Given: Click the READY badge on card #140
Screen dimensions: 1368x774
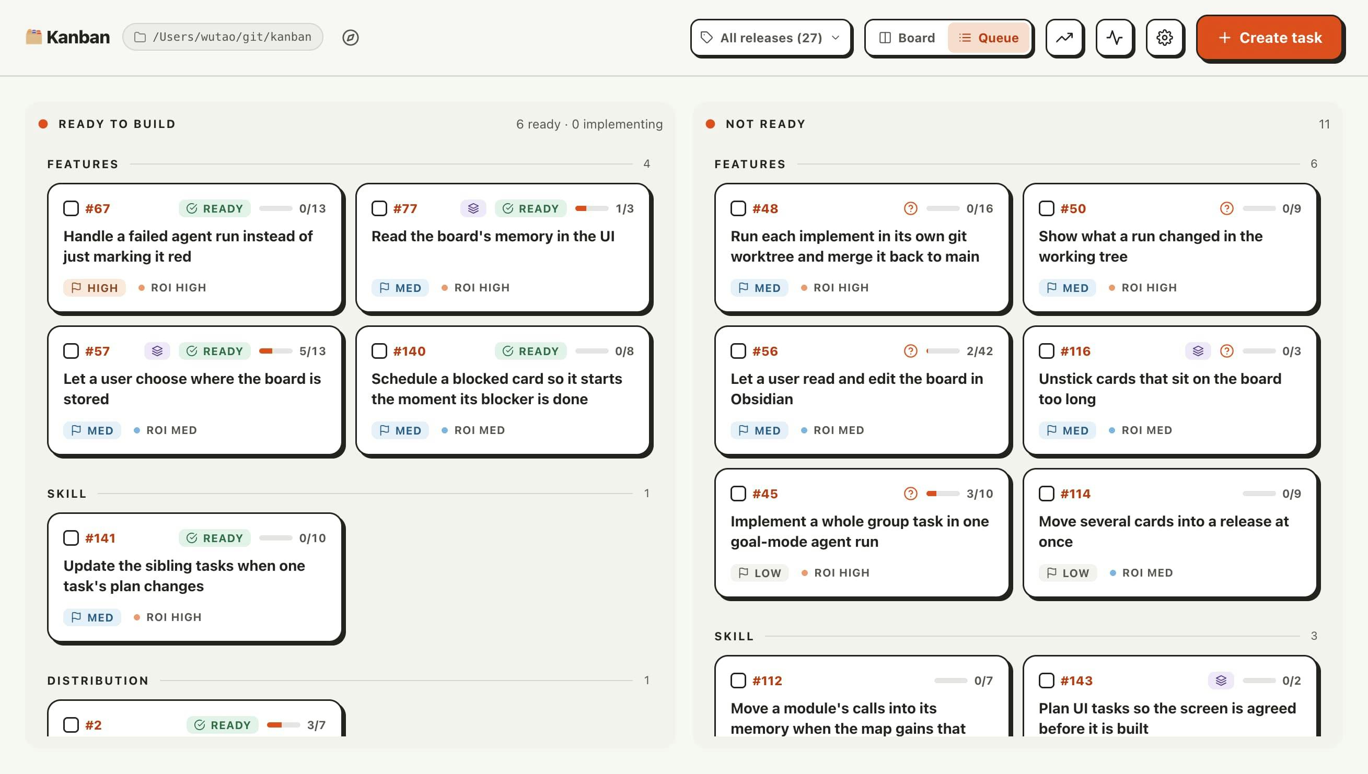Looking at the screenshot, I should [531, 351].
